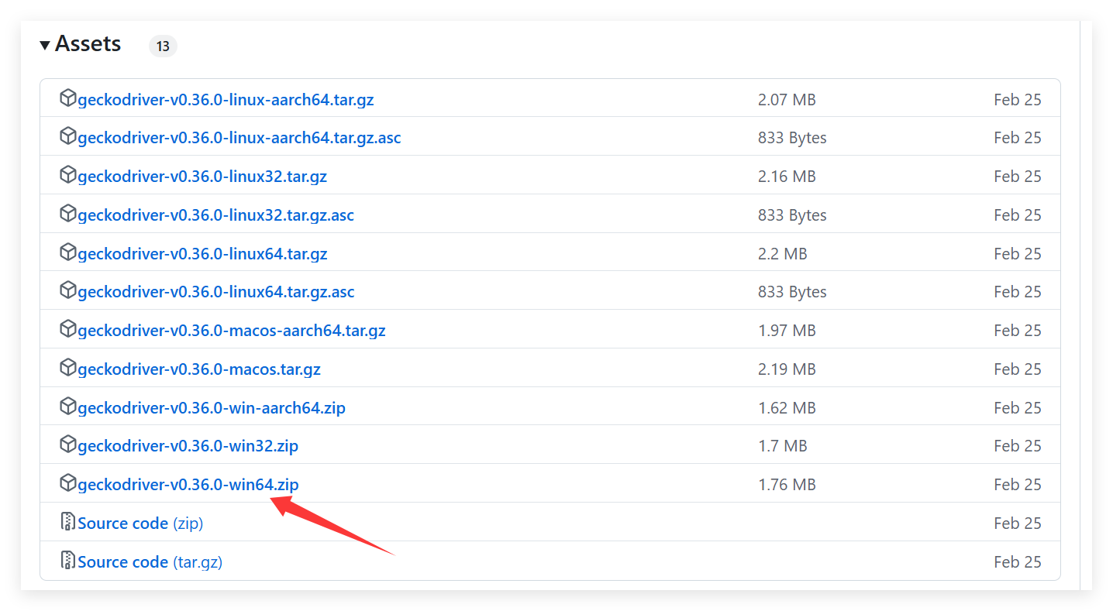Viewport: 1113px width, 611px height.
Task: Click zip file icon beside Source code (tar.gz)
Action: pyautogui.click(x=68, y=561)
